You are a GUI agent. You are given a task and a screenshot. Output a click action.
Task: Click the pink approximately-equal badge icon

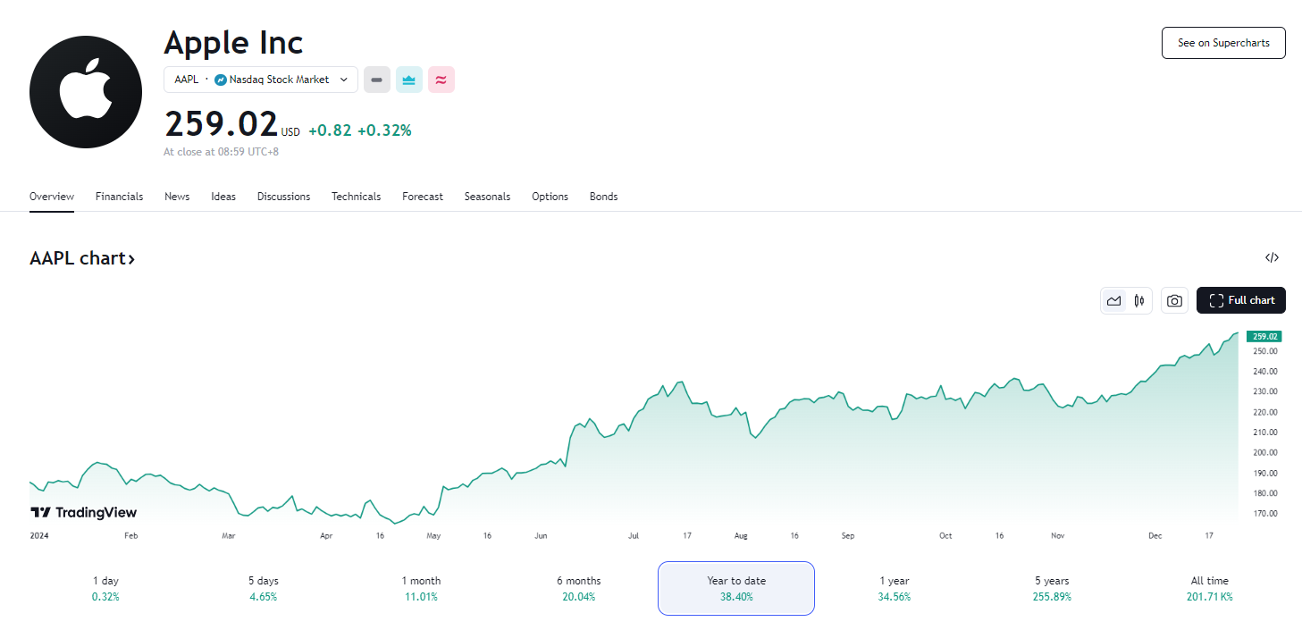[441, 80]
